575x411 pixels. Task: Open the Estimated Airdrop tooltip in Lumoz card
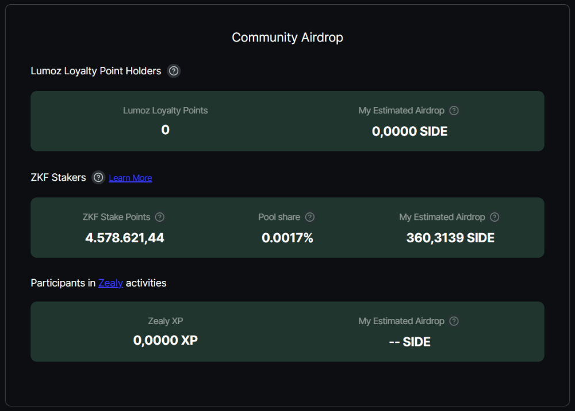454,111
